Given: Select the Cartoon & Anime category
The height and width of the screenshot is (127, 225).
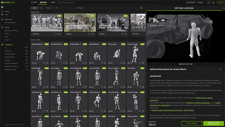Looking at the screenshot, I should point(10,69).
